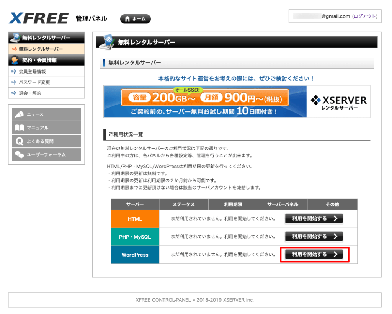Image resolution: width=392 pixels, height=314 pixels.
Task: Click the サーバー column header
Action: click(135, 204)
